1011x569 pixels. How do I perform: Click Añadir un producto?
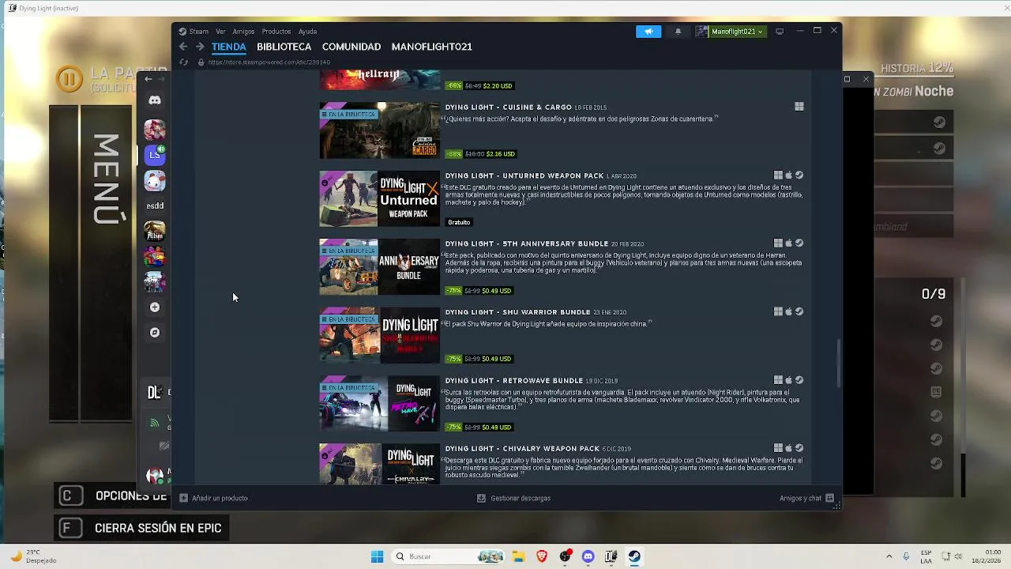213,498
